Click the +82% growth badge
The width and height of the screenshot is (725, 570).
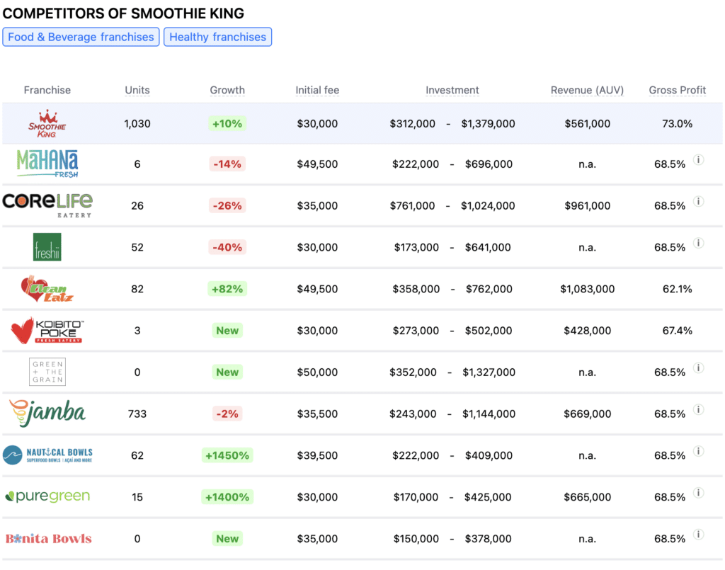227,289
